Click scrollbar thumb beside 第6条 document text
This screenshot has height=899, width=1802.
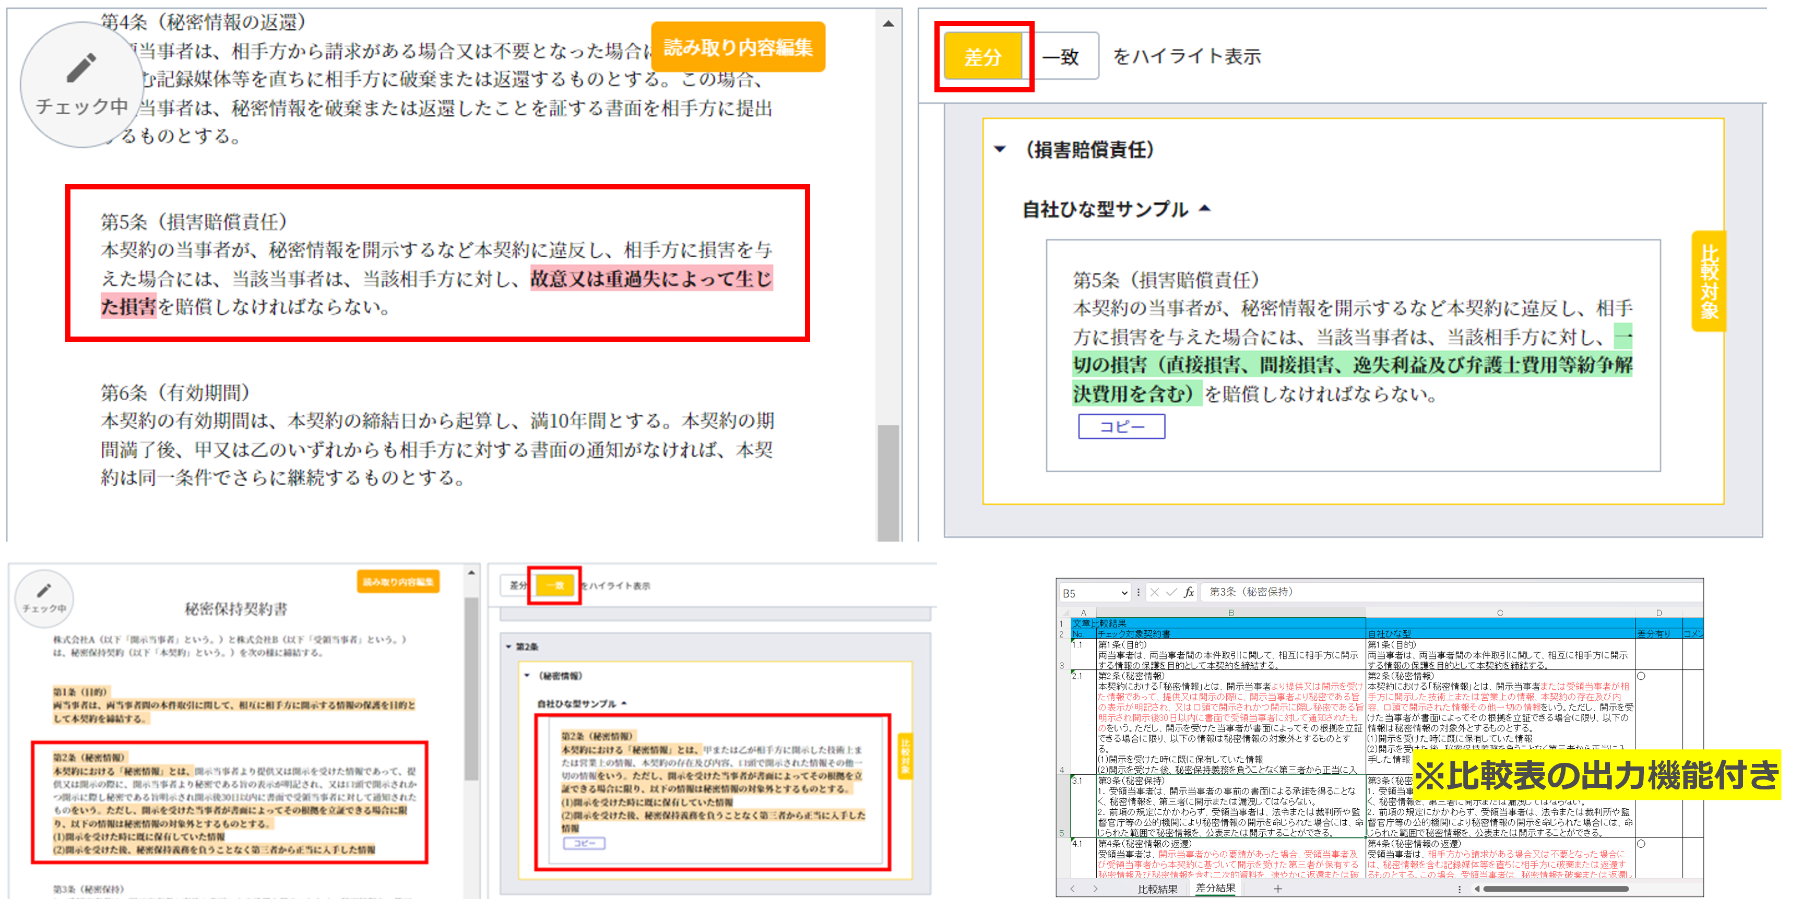click(x=888, y=482)
